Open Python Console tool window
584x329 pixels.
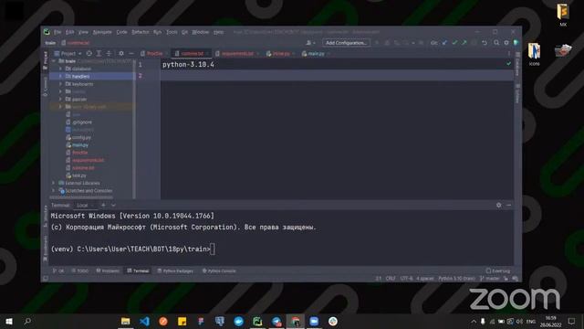(x=219, y=271)
